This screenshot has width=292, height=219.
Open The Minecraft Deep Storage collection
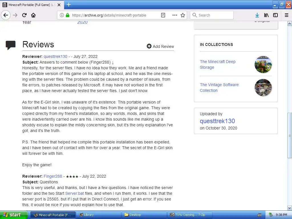pos(218,64)
